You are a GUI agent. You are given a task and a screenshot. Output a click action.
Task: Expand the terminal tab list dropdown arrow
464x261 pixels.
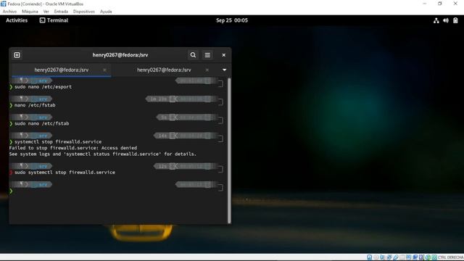(224, 70)
